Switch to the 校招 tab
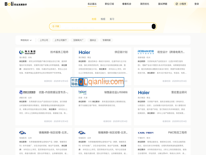Image resolution: width=206 pixels, height=155 pixels. (x=103, y=19)
